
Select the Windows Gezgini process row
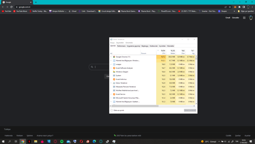(x=152, y=72)
